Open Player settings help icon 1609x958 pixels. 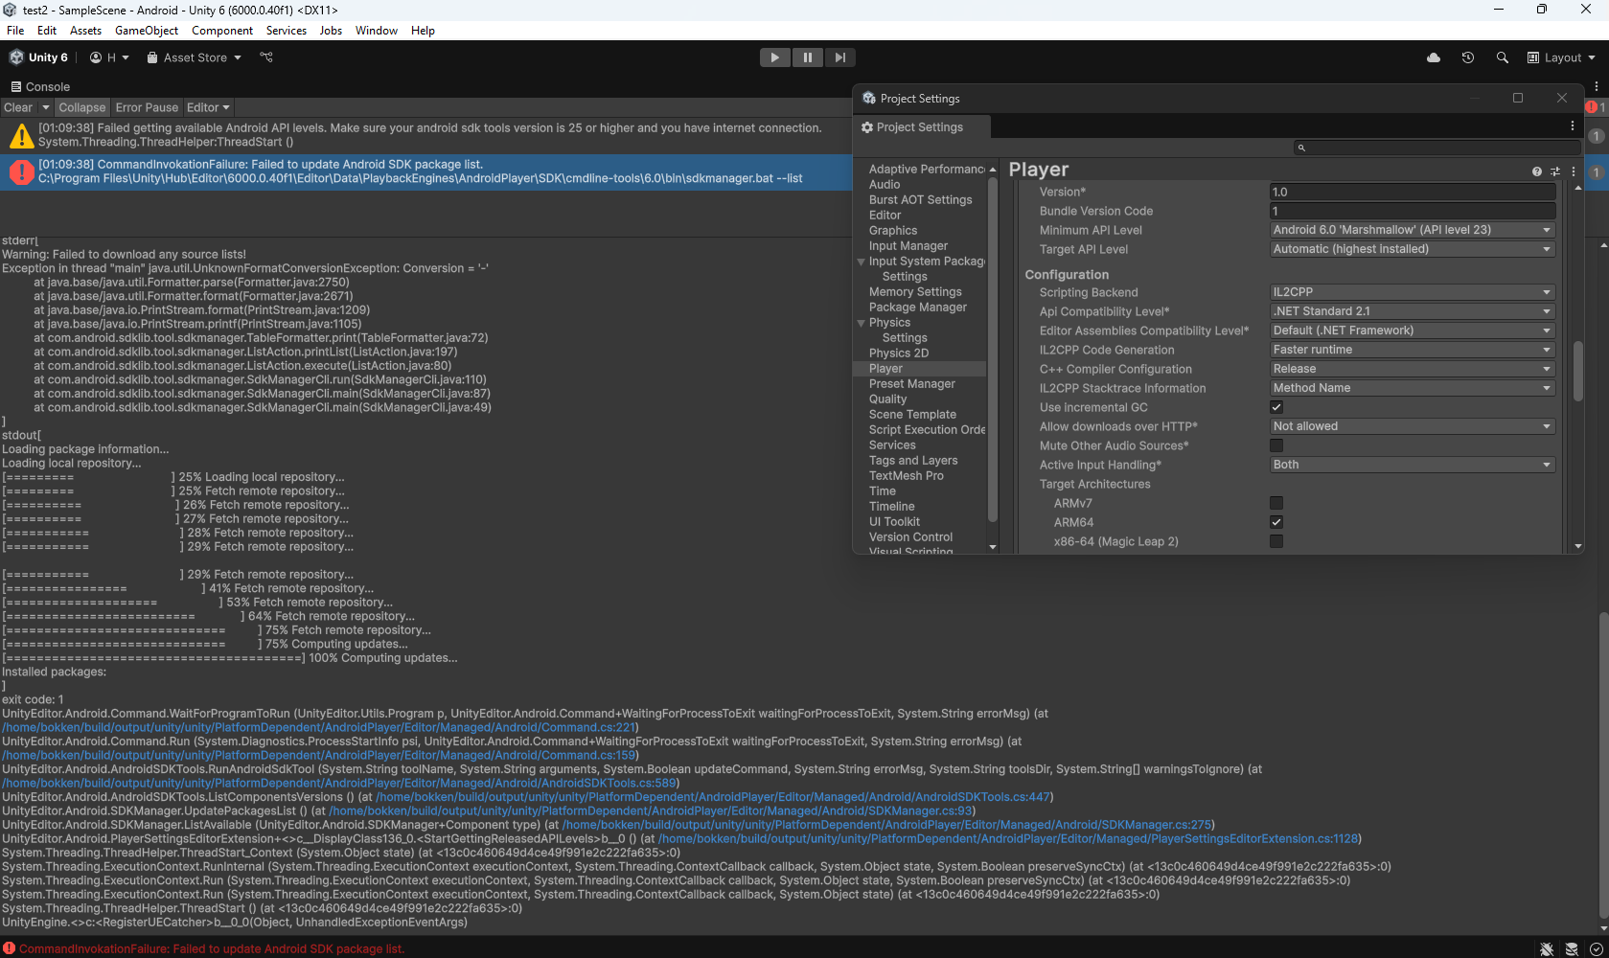coord(1537,171)
